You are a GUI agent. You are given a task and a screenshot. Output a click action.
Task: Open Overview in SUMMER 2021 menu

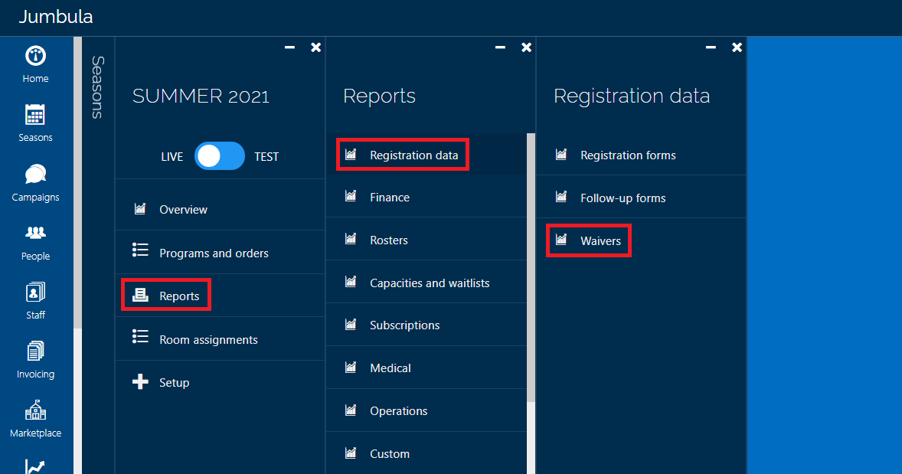[221, 209]
